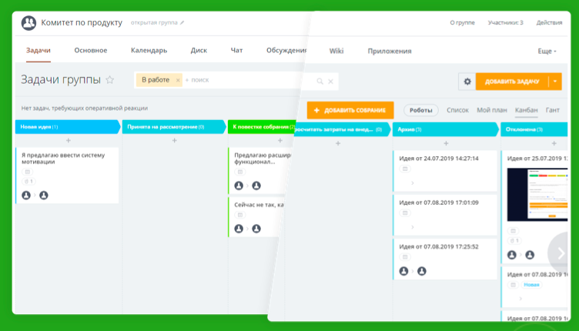
Task: Click the Роботы button
Action: (x=420, y=110)
